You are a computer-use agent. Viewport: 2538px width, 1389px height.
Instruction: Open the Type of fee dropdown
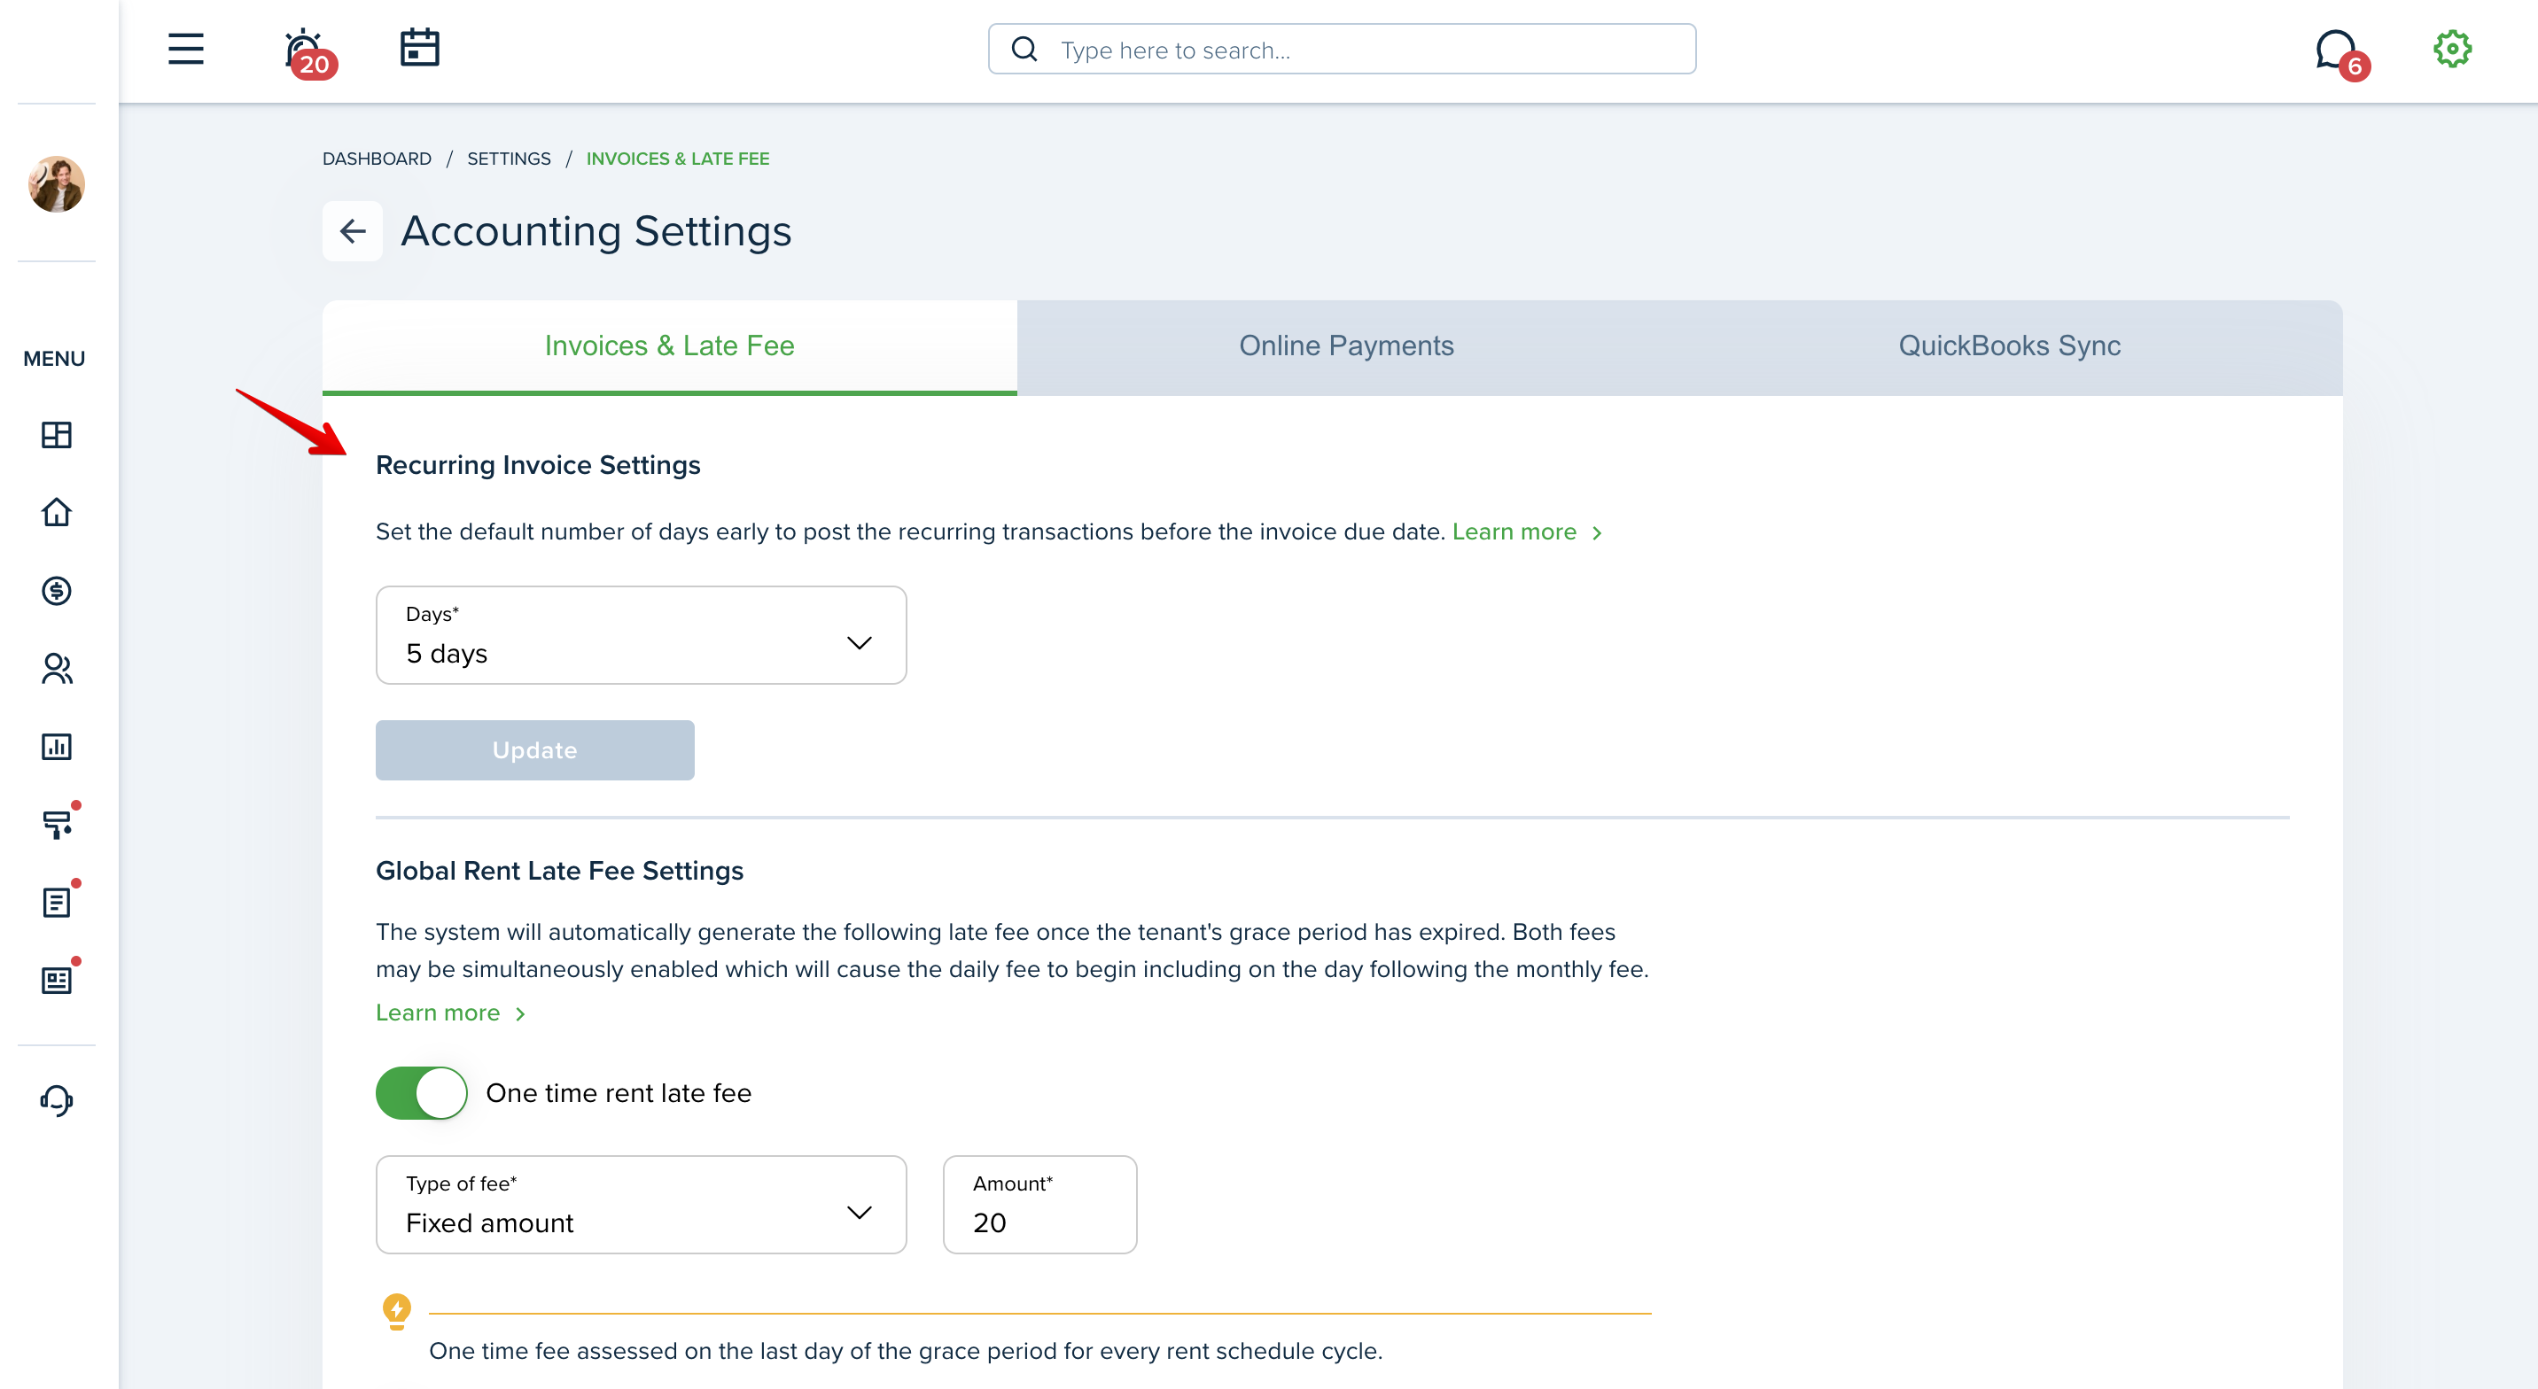642,1205
